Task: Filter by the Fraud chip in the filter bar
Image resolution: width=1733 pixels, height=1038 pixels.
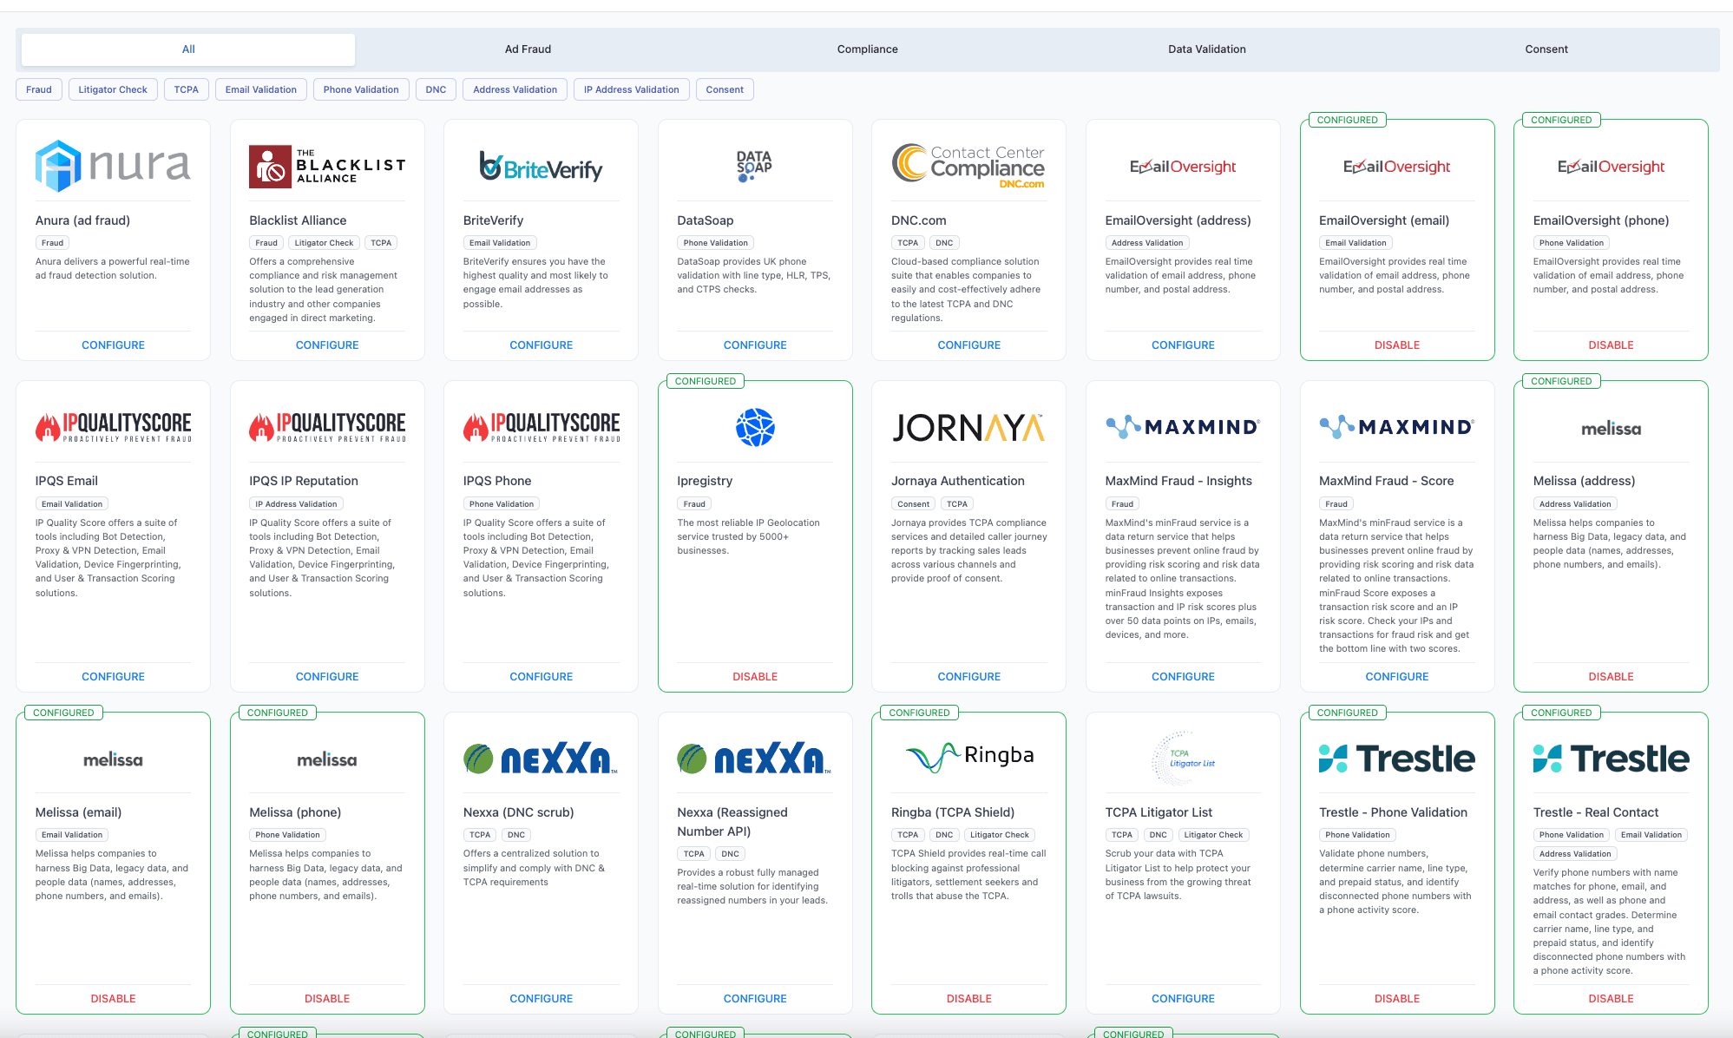Action: (39, 89)
